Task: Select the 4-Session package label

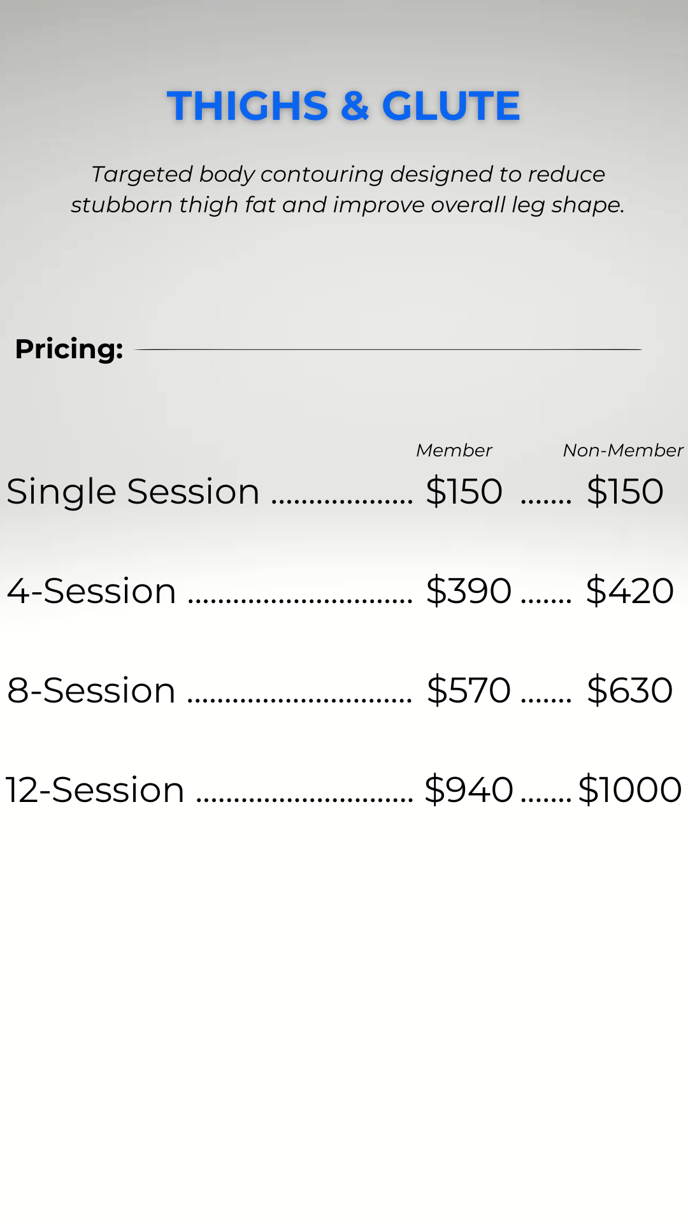Action: [x=92, y=591]
